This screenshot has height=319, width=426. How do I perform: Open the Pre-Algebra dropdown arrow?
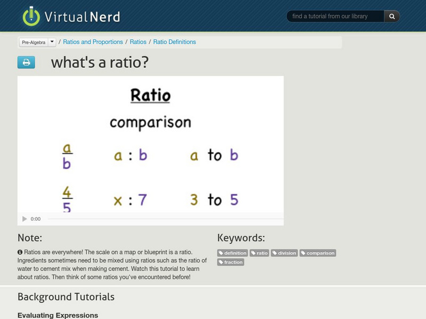click(52, 42)
